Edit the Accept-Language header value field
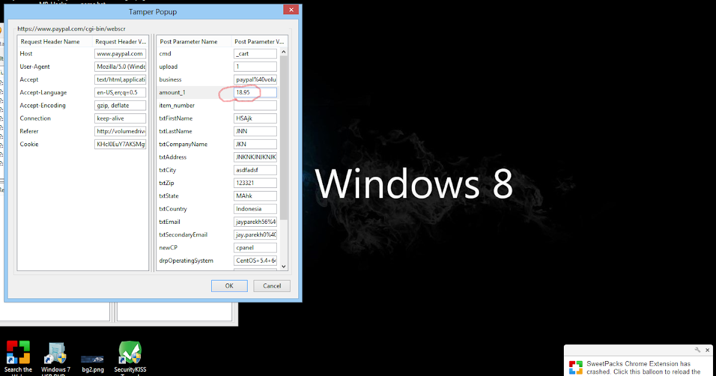The height and width of the screenshot is (376, 716). (120, 93)
